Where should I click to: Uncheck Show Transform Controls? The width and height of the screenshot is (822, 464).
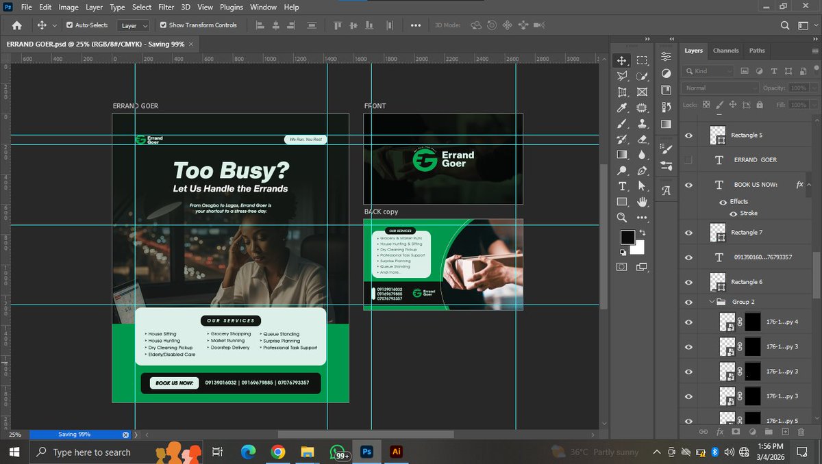[x=163, y=25]
